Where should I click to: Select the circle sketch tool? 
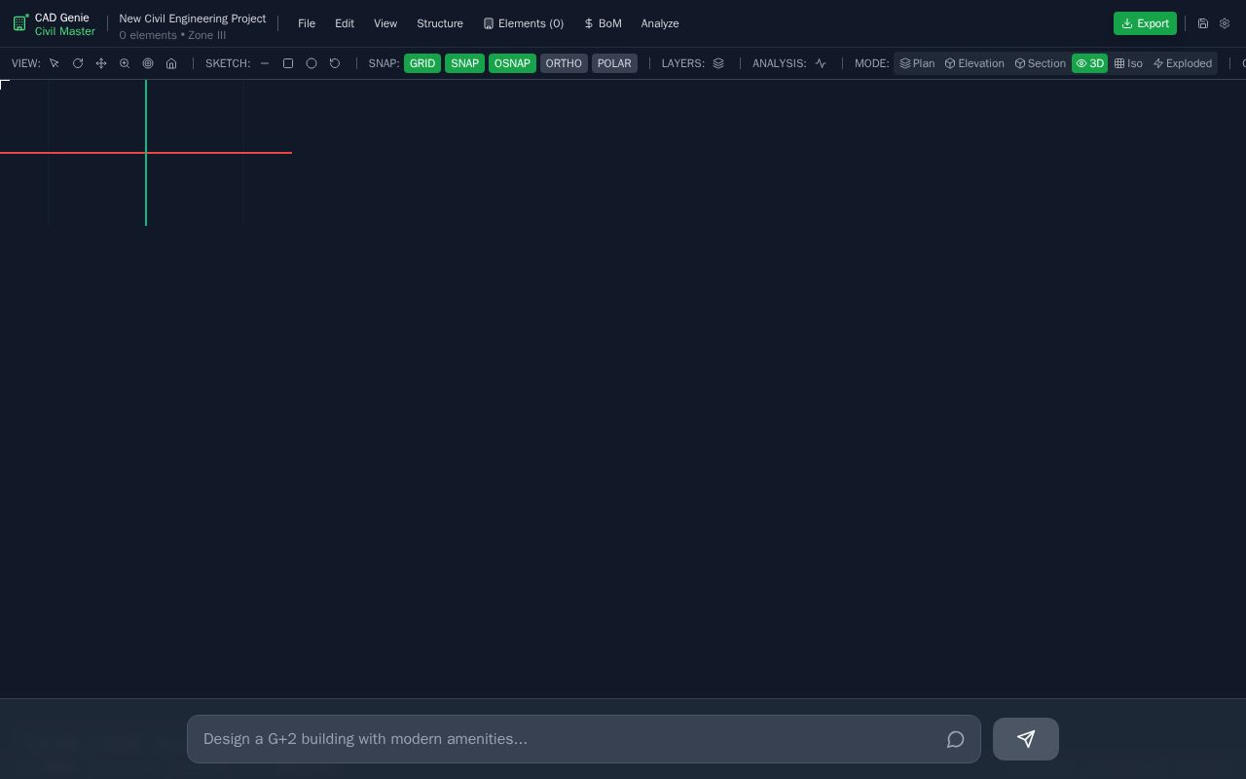tap(311, 63)
